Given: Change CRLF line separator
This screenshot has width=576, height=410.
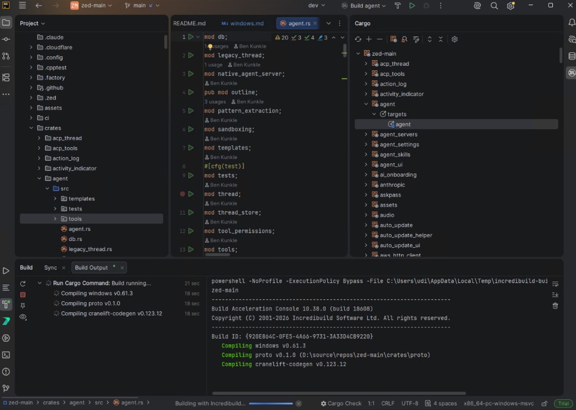Looking at the screenshot, I should [x=388, y=403].
